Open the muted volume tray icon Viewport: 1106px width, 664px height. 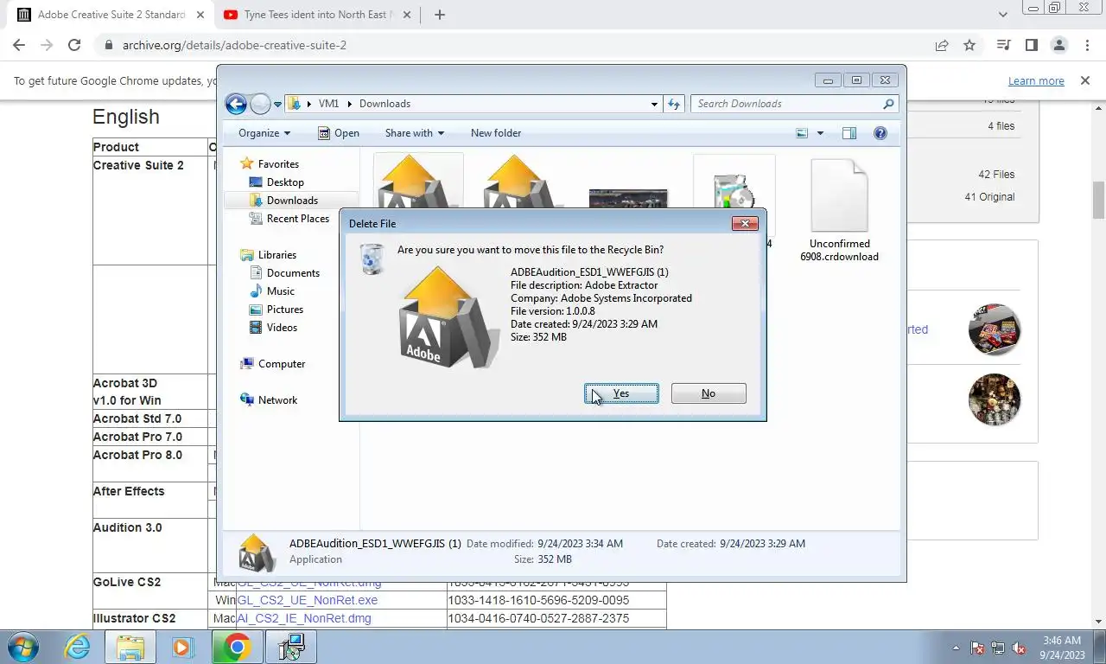coord(1019,648)
